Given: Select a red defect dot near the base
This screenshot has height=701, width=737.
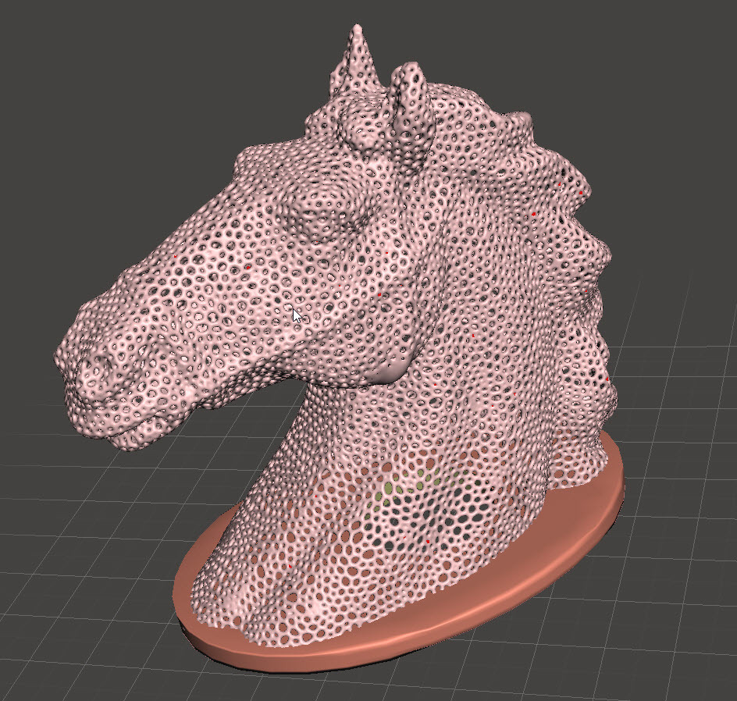Looking at the screenshot, I should click(428, 541).
